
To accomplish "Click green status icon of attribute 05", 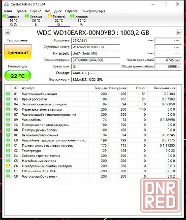I will coord(8,109).
